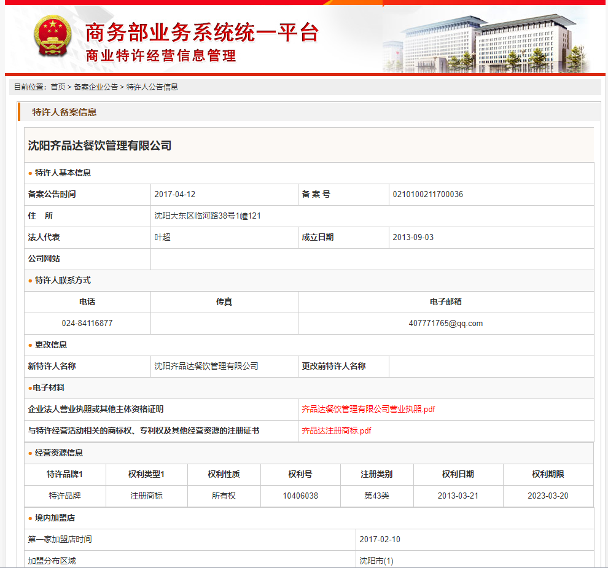Viewport: 608px width, 568px height.
Task: Click the legal representative name 叶超
Action: pos(162,237)
